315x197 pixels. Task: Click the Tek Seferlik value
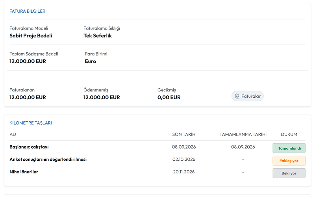[98, 36]
